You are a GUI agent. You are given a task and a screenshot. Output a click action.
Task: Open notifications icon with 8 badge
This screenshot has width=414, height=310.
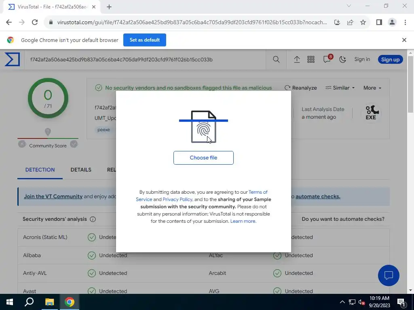click(327, 59)
